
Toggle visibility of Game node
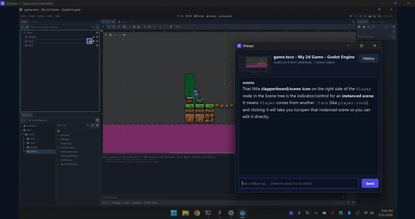click(97, 33)
